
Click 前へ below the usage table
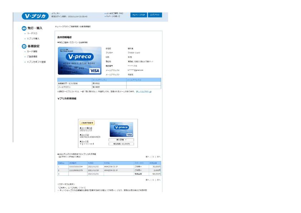click(x=148, y=179)
